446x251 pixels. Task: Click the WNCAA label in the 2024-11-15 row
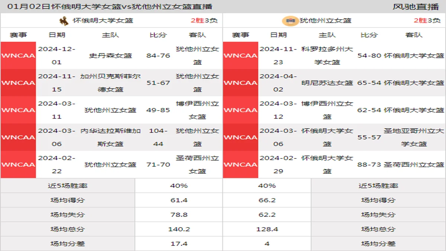[x=18, y=83]
